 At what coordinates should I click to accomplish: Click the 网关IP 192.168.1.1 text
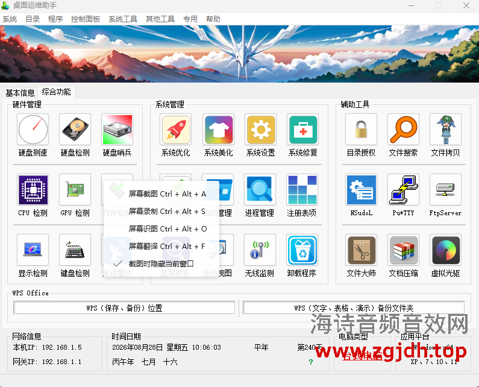click(x=48, y=362)
